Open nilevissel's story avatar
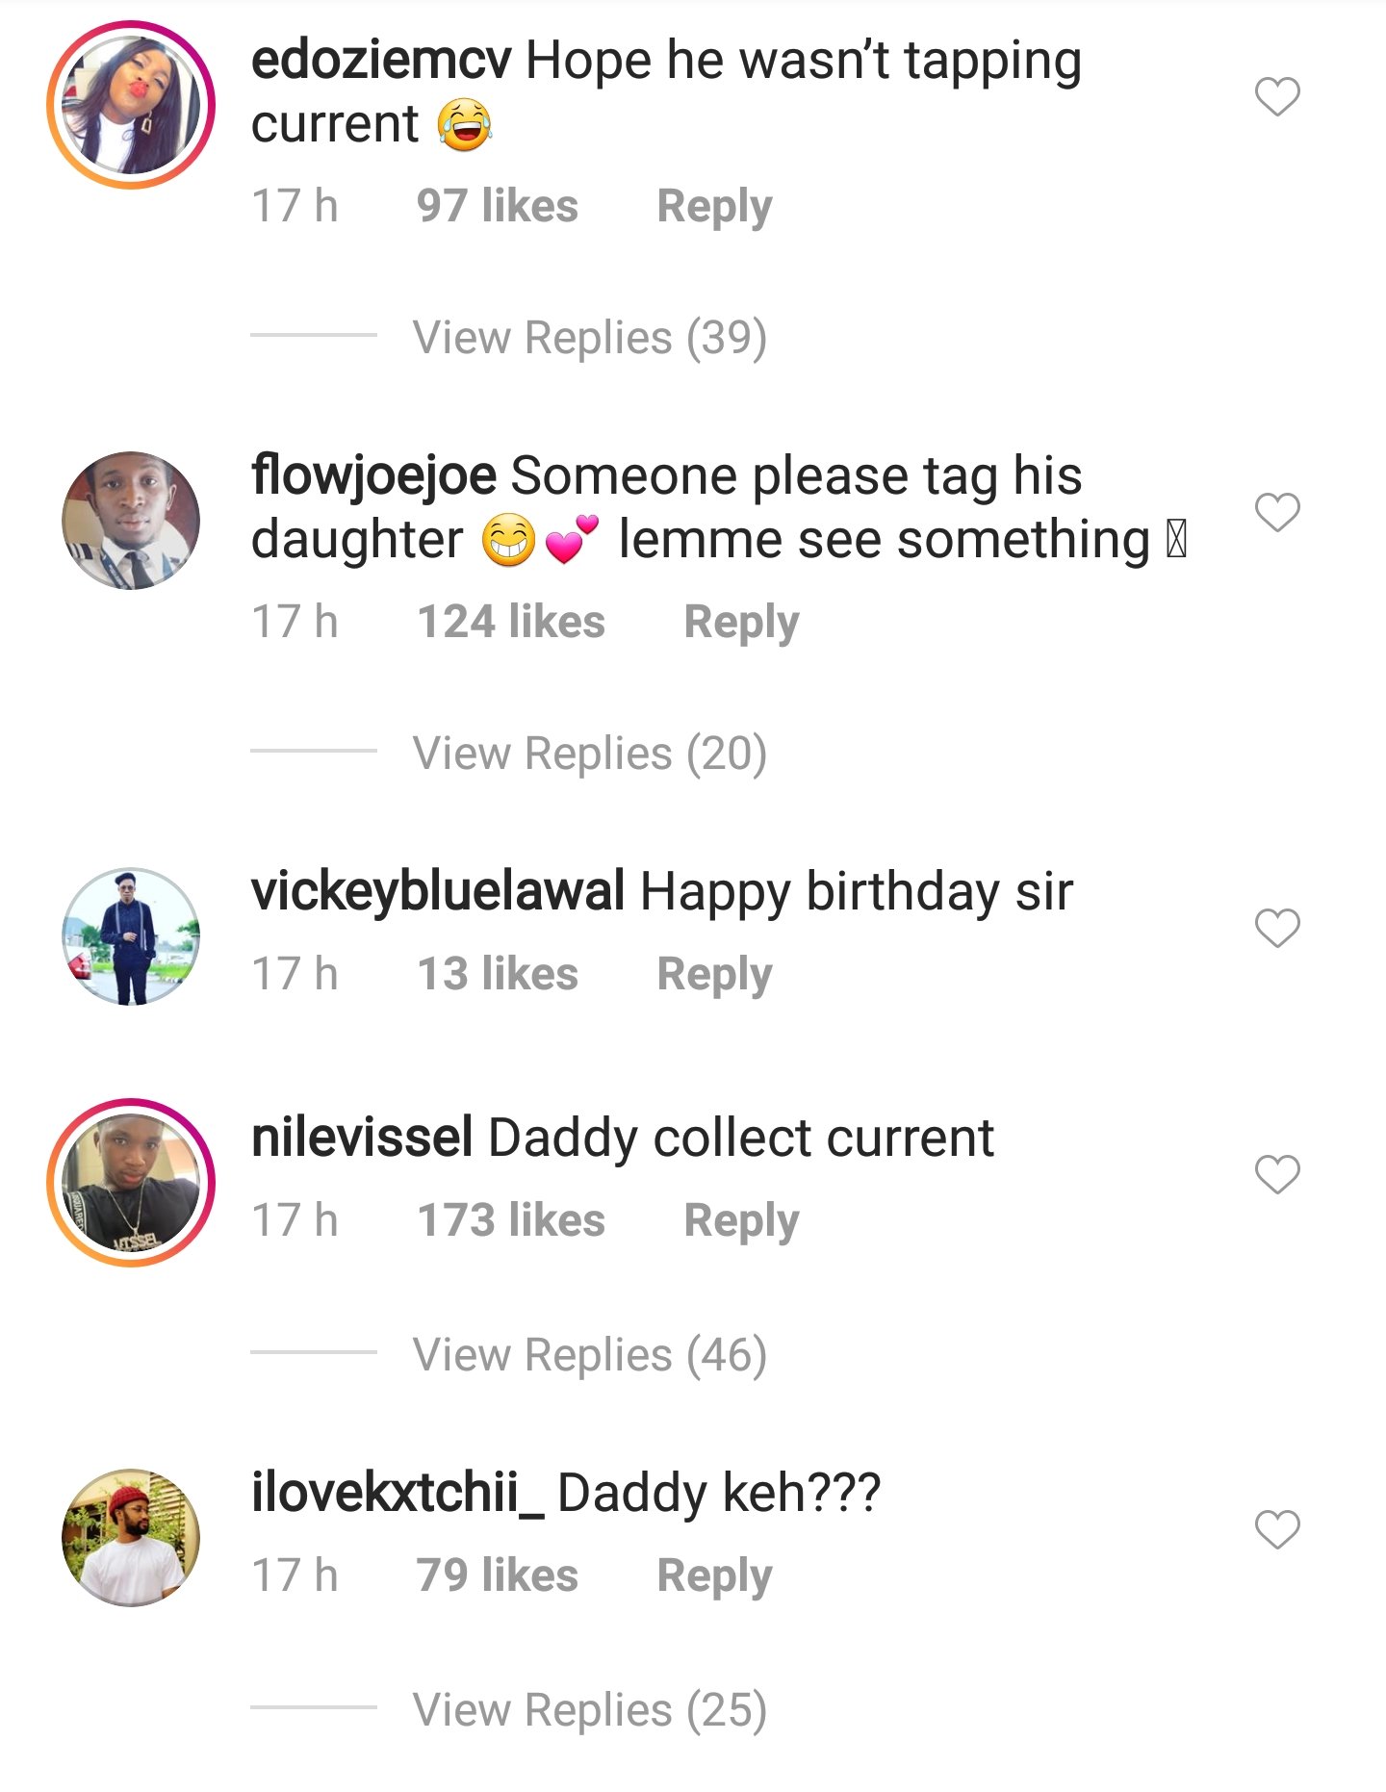This screenshot has height=1792, width=1386. (131, 1183)
